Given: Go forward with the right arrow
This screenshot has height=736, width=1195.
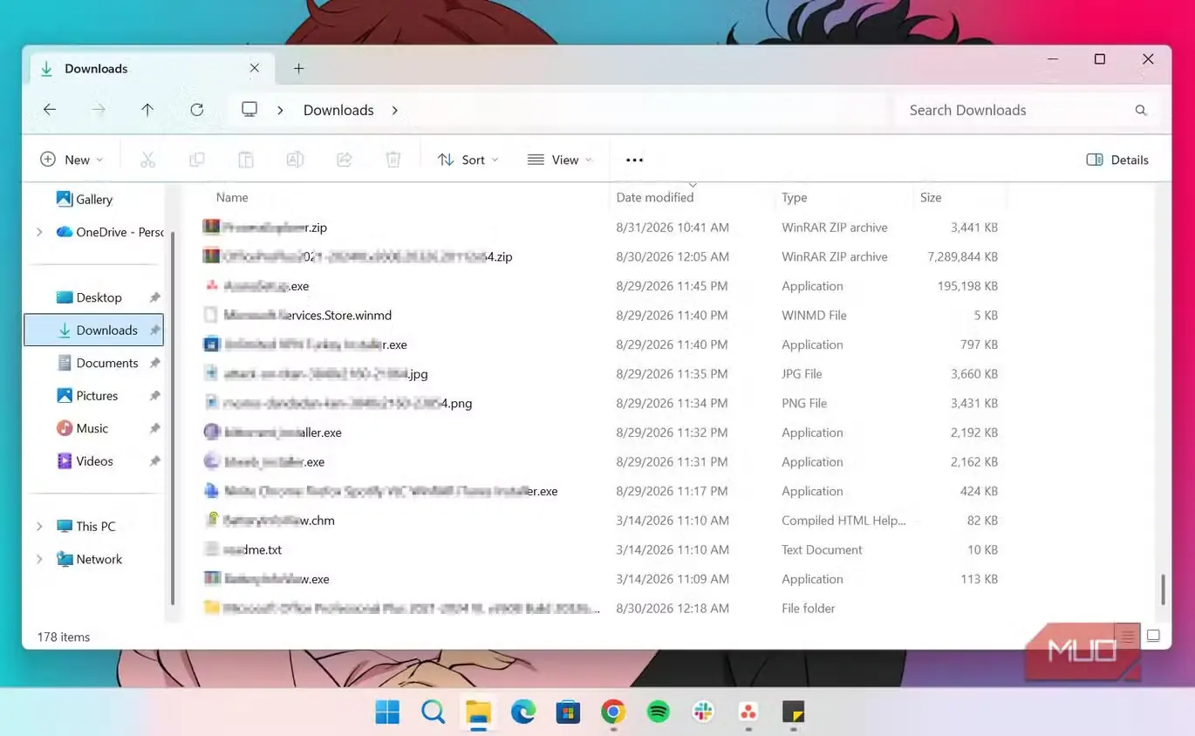Looking at the screenshot, I should (x=99, y=110).
